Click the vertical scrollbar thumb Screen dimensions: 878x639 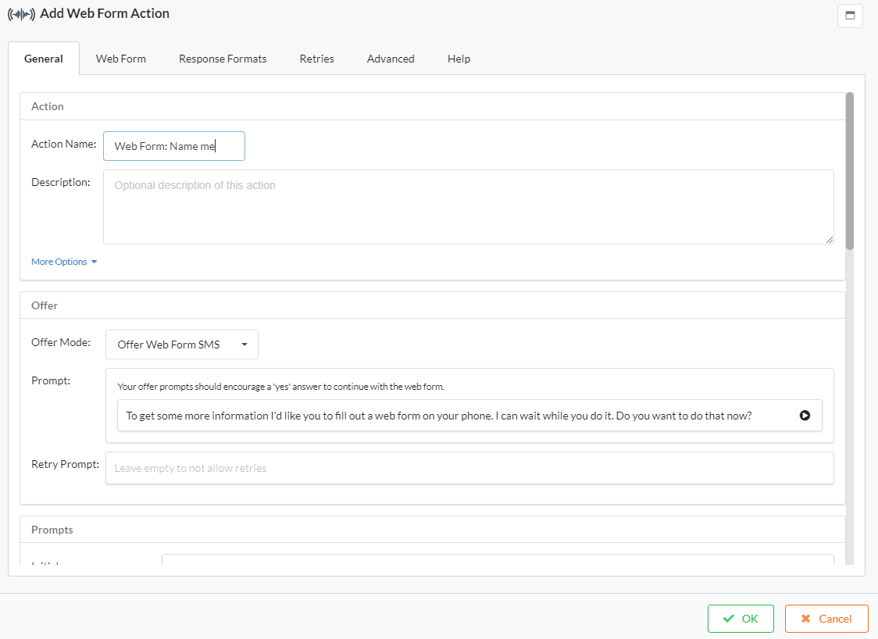point(850,172)
